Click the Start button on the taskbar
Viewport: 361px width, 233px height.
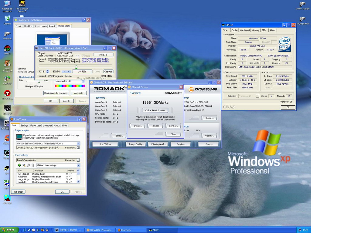point(9,230)
